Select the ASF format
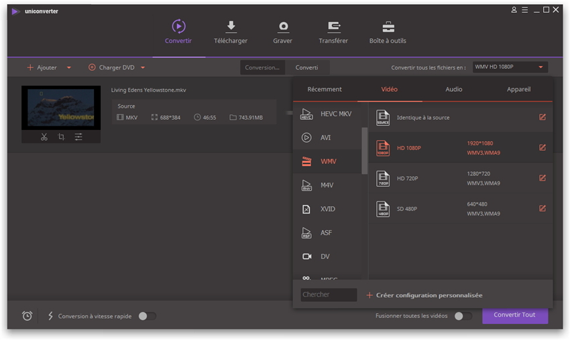 pos(327,233)
